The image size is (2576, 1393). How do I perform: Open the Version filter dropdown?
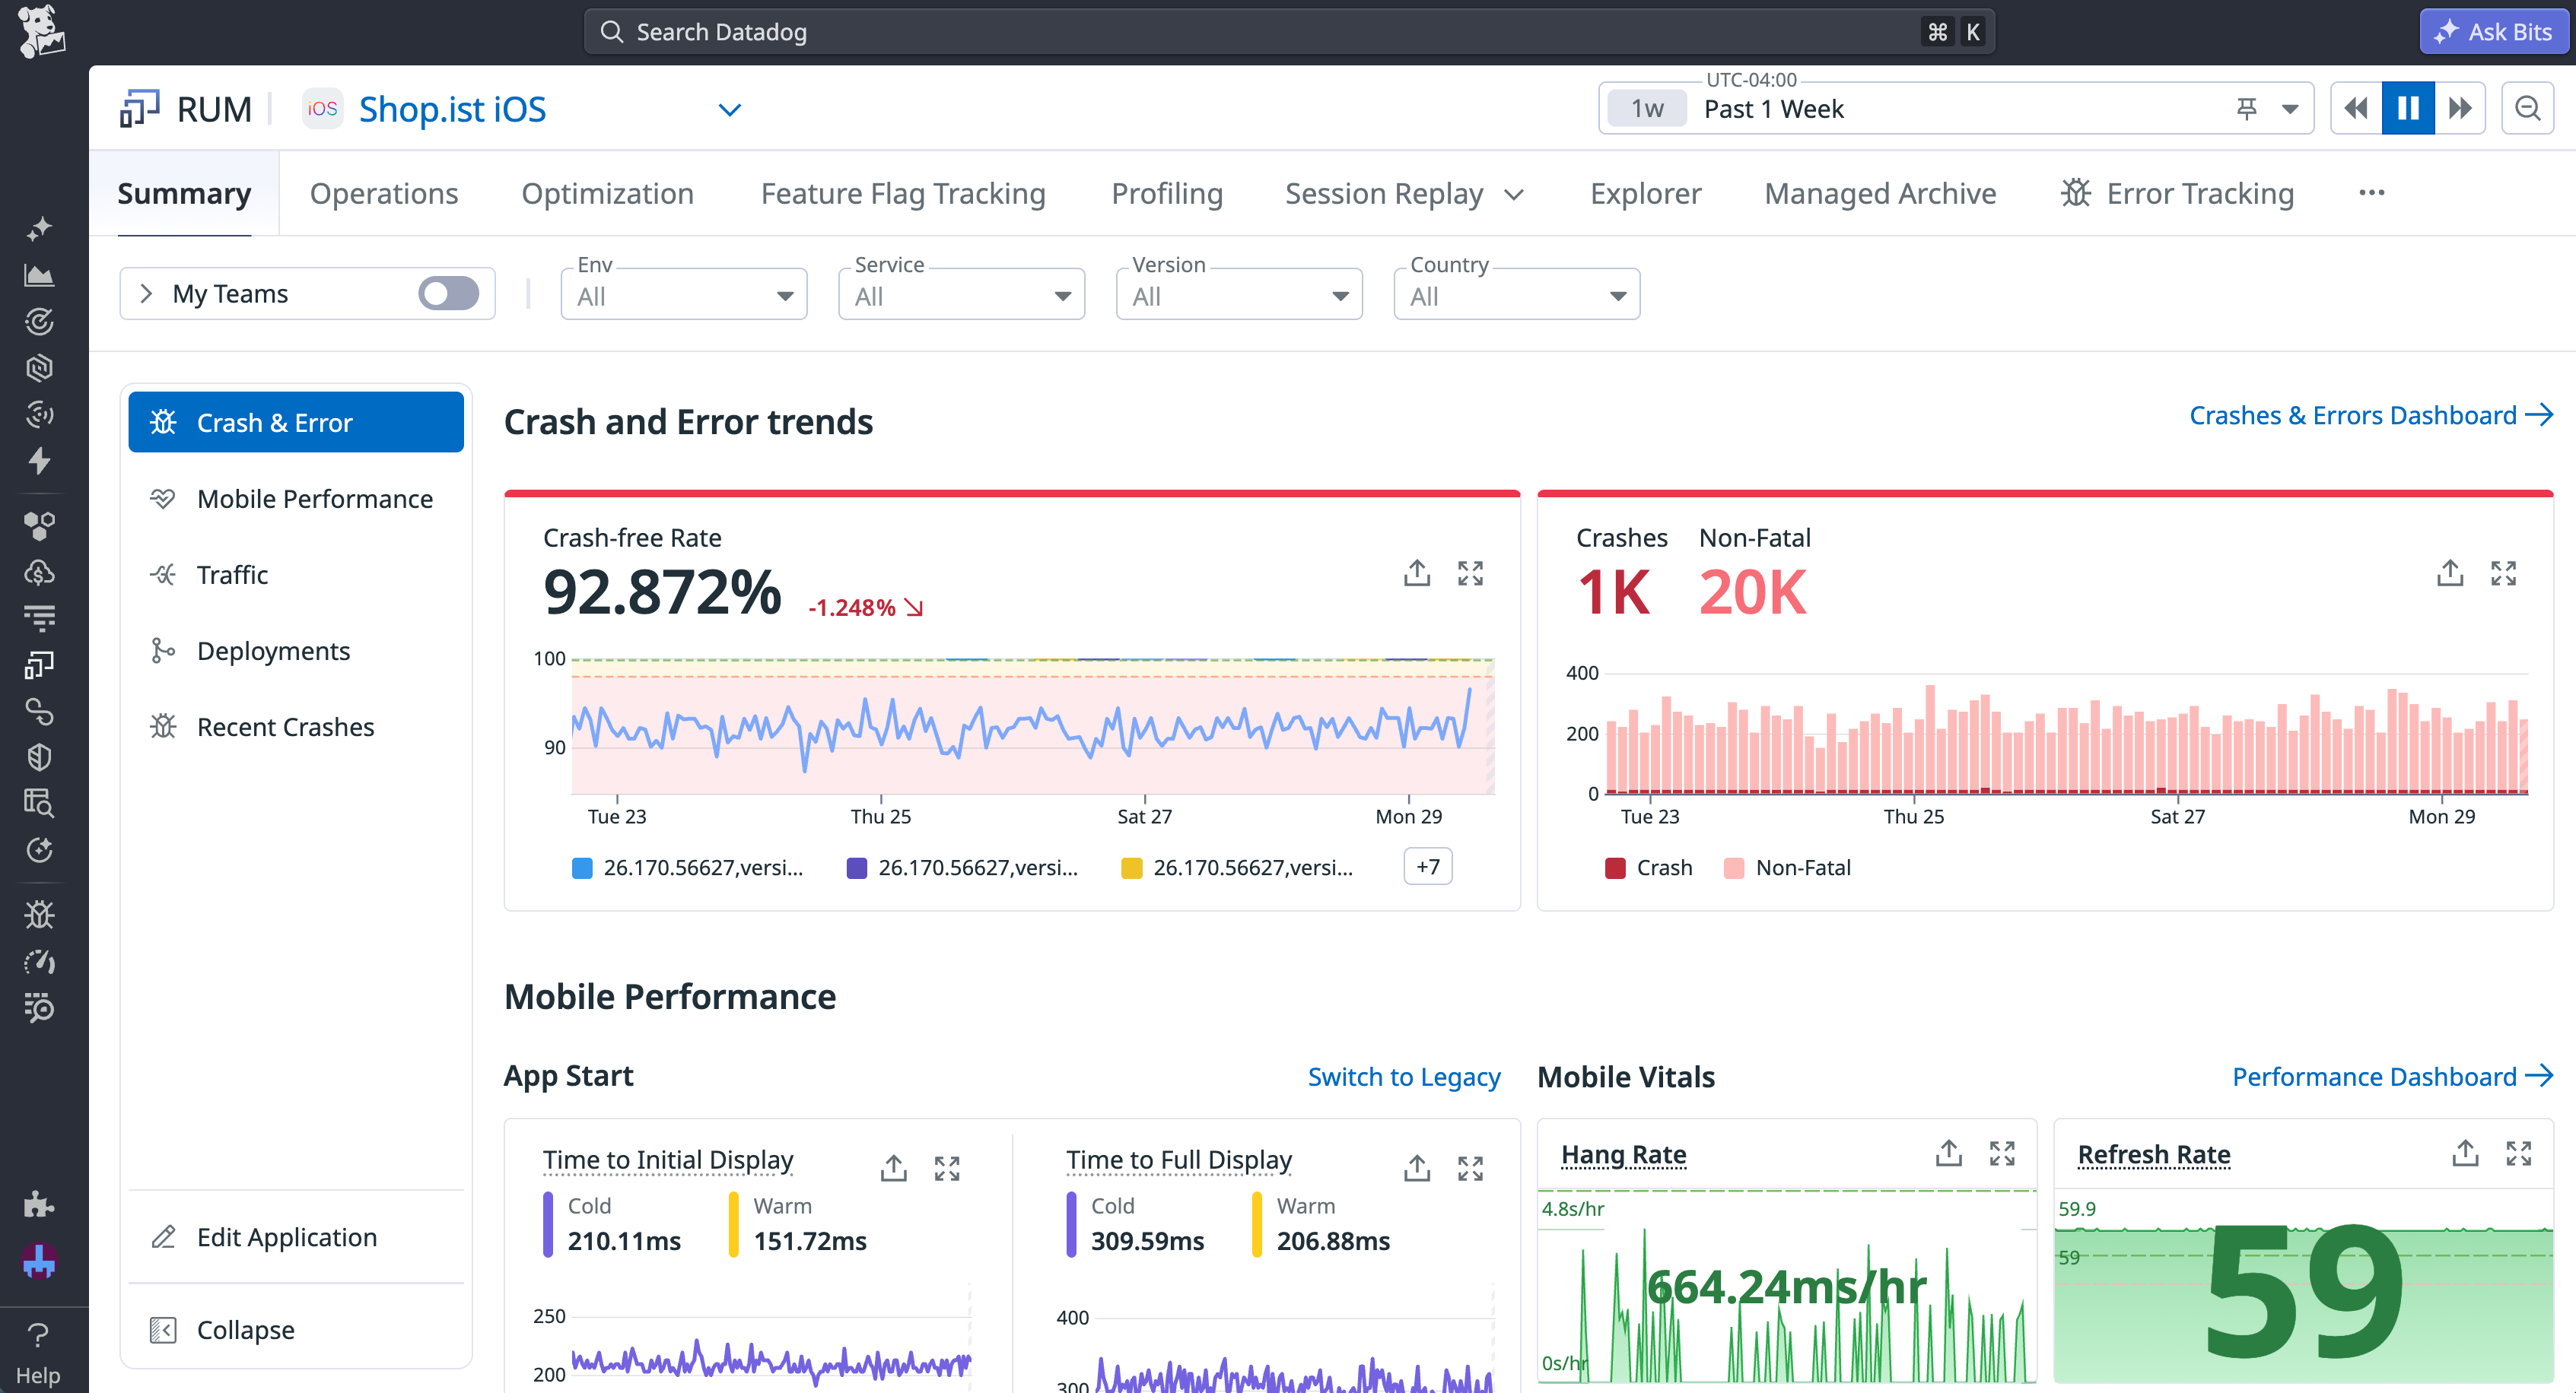tap(1239, 295)
